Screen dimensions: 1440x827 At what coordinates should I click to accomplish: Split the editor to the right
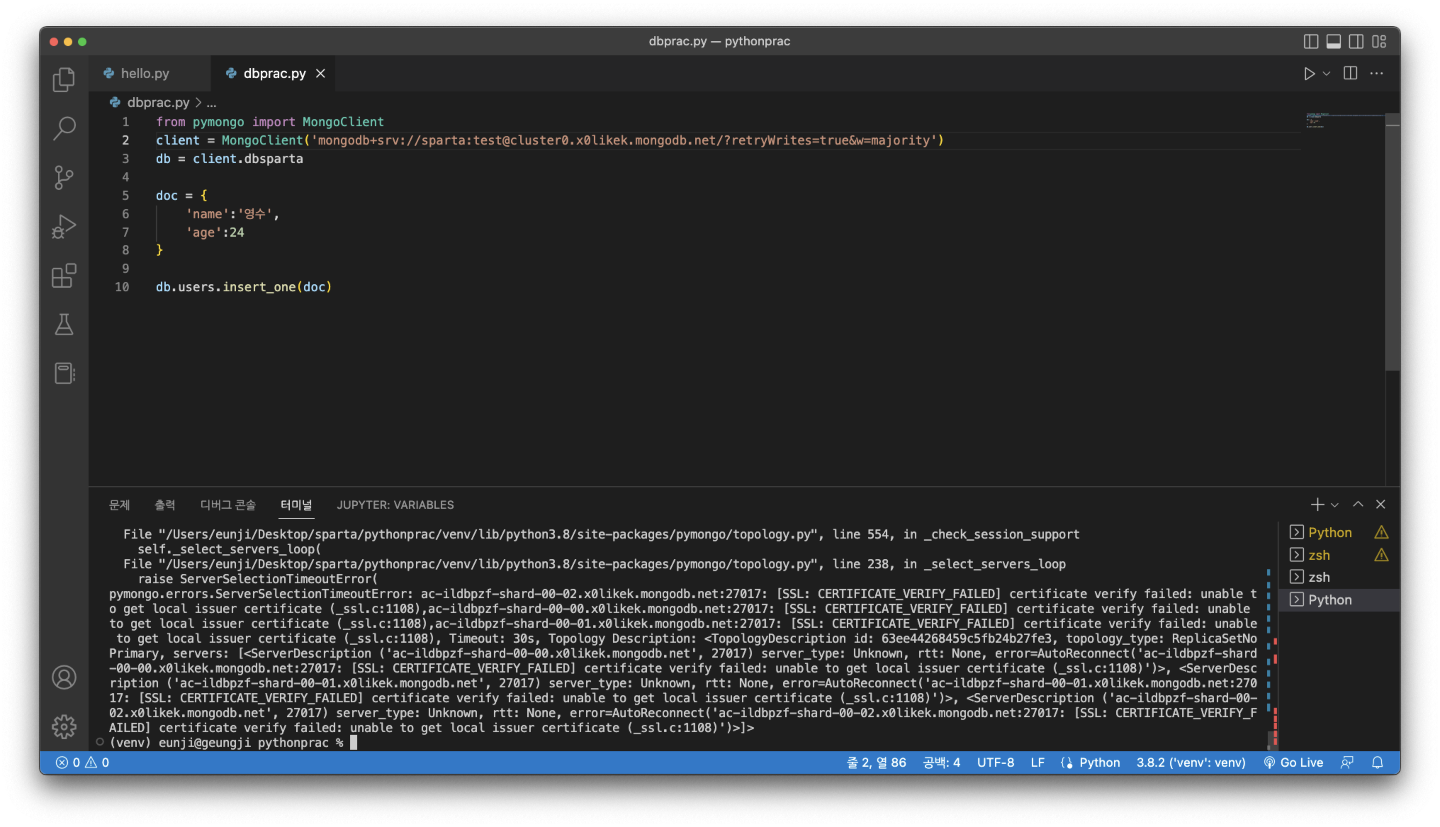pos(1350,73)
